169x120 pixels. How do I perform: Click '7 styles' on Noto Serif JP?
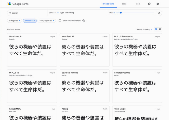pyautogui.click(x=105, y=37)
